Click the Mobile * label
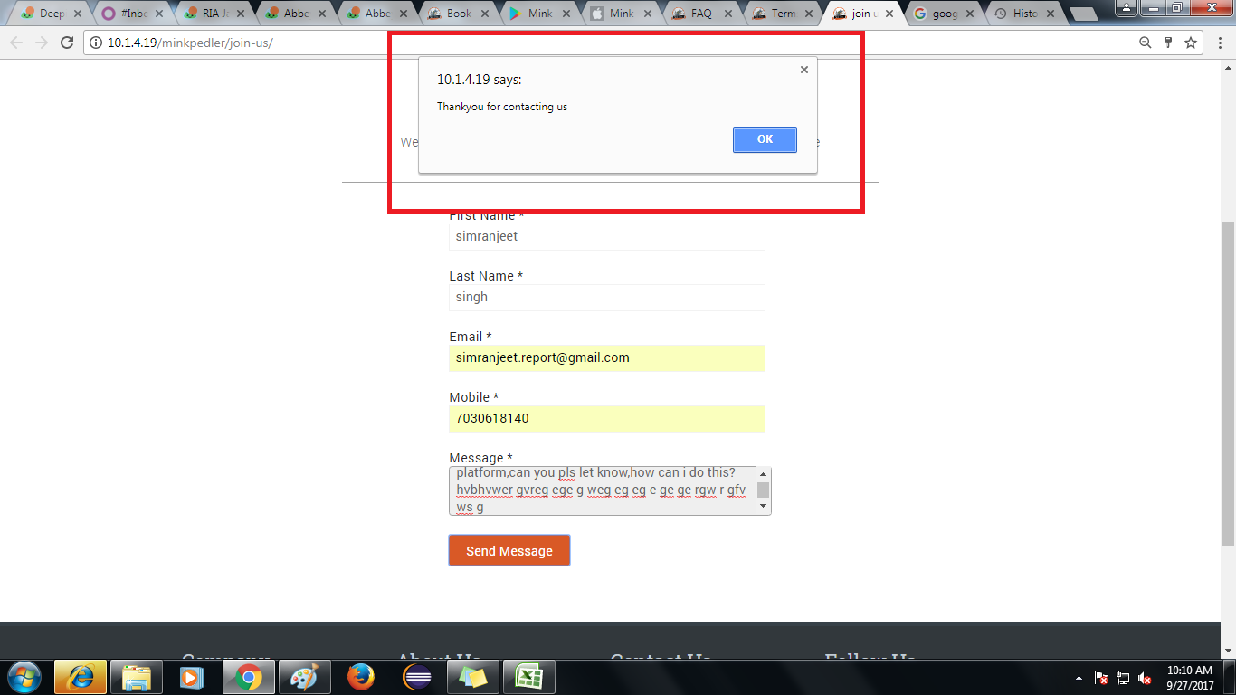 (x=474, y=397)
